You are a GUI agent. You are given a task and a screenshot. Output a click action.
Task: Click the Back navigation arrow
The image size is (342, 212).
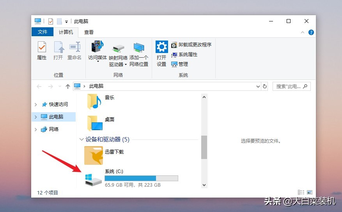click(x=39, y=87)
